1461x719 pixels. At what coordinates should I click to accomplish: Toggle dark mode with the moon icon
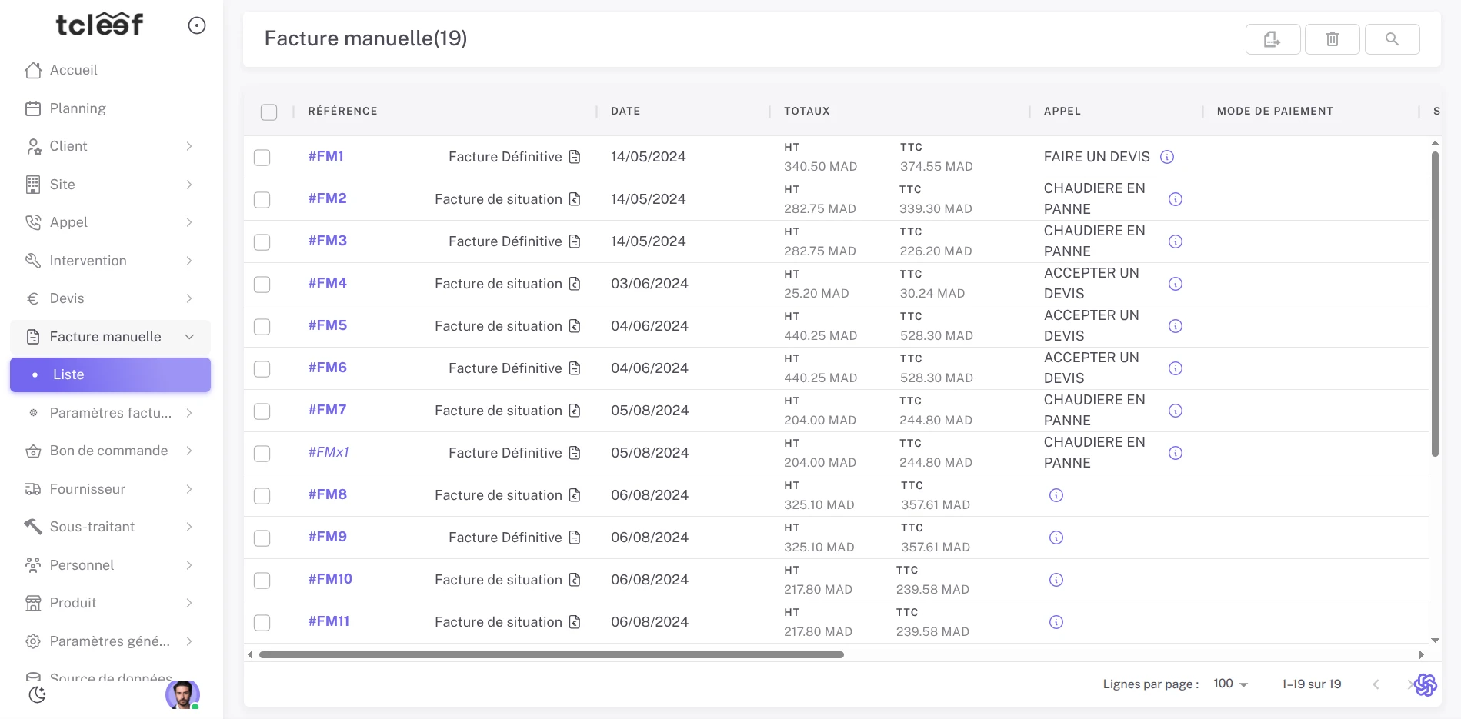pyautogui.click(x=37, y=694)
